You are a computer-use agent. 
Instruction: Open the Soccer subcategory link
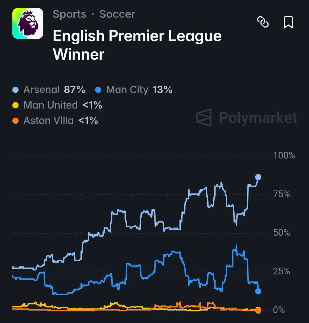117,14
